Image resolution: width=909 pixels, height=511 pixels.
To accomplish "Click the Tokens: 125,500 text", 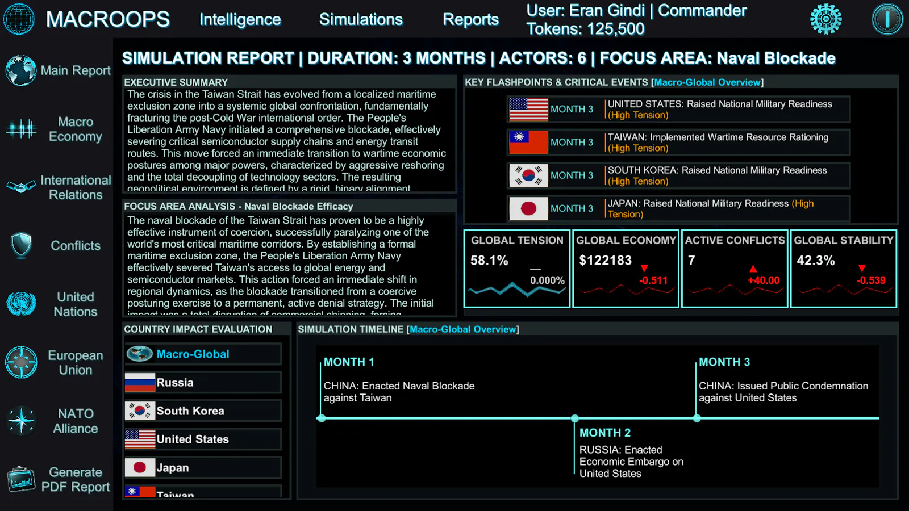I will [x=585, y=29].
